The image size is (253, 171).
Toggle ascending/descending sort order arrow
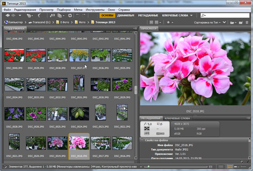224,22
